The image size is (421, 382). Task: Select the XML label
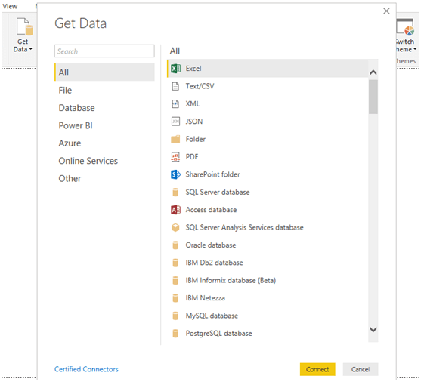[x=193, y=104]
